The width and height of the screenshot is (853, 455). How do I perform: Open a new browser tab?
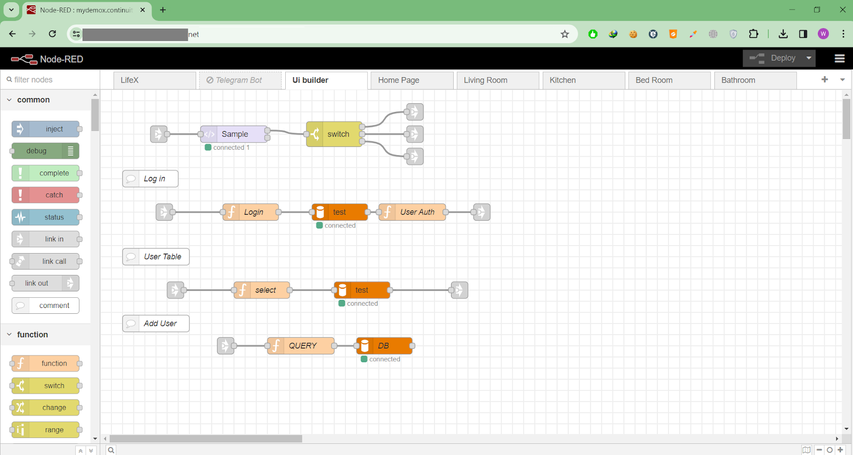(x=163, y=10)
